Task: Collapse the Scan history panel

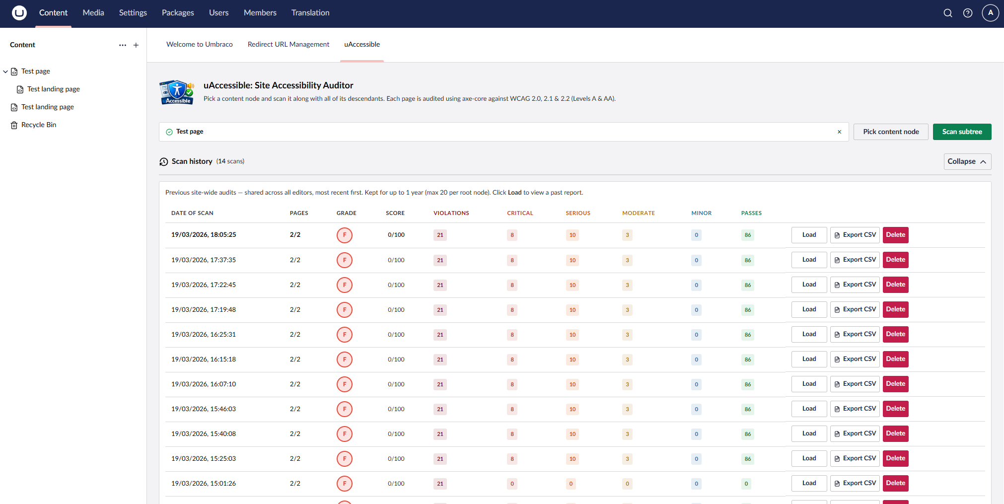Action: click(967, 161)
